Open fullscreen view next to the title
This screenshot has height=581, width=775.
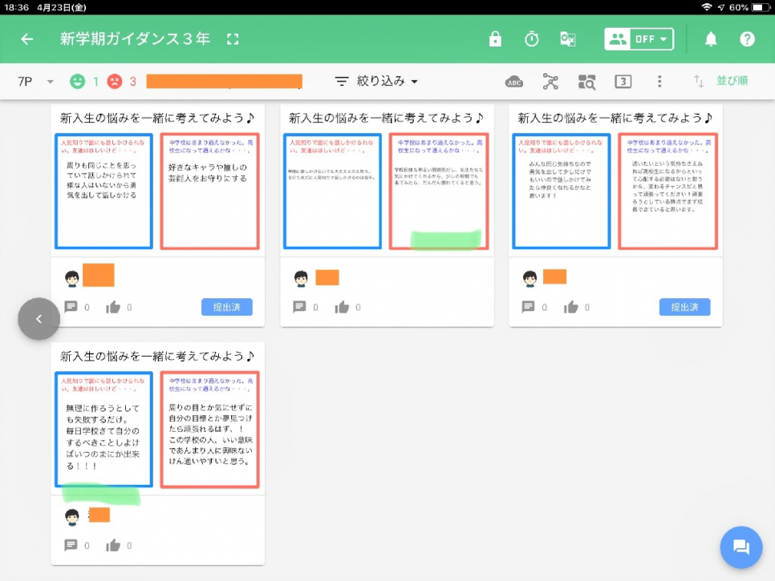tap(233, 39)
